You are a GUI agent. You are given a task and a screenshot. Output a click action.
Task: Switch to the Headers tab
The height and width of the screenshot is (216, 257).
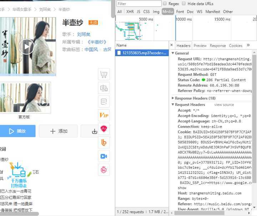[x=183, y=45]
